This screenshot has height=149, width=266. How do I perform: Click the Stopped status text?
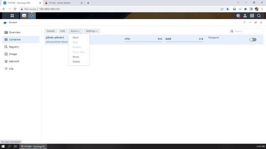[x=213, y=38]
